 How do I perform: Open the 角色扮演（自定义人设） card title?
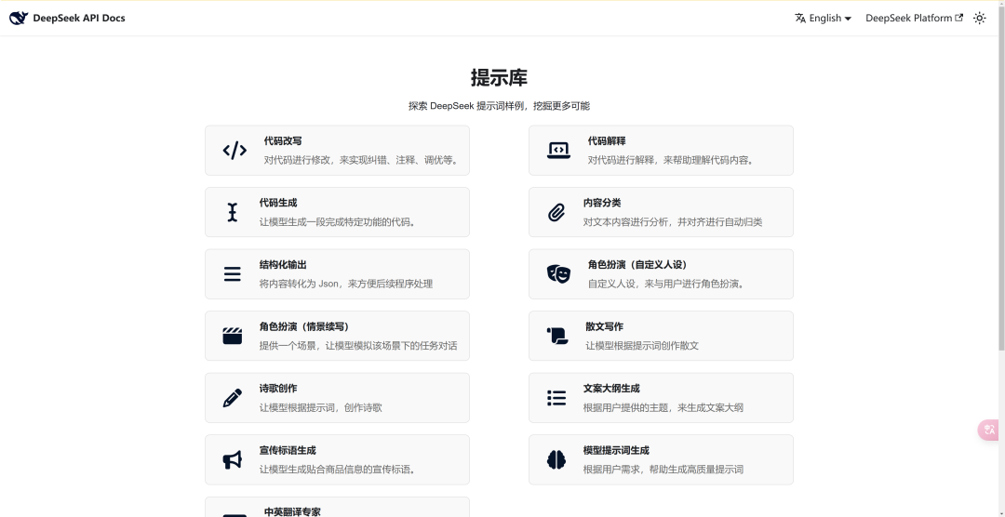click(637, 265)
